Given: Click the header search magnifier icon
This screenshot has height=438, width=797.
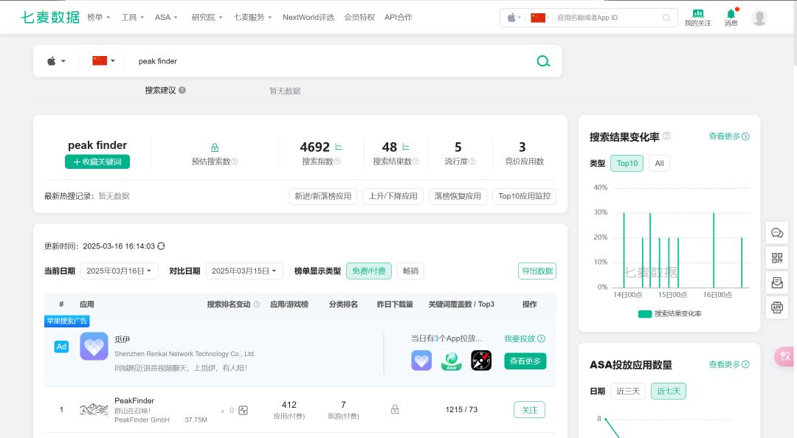Looking at the screenshot, I should [x=666, y=18].
